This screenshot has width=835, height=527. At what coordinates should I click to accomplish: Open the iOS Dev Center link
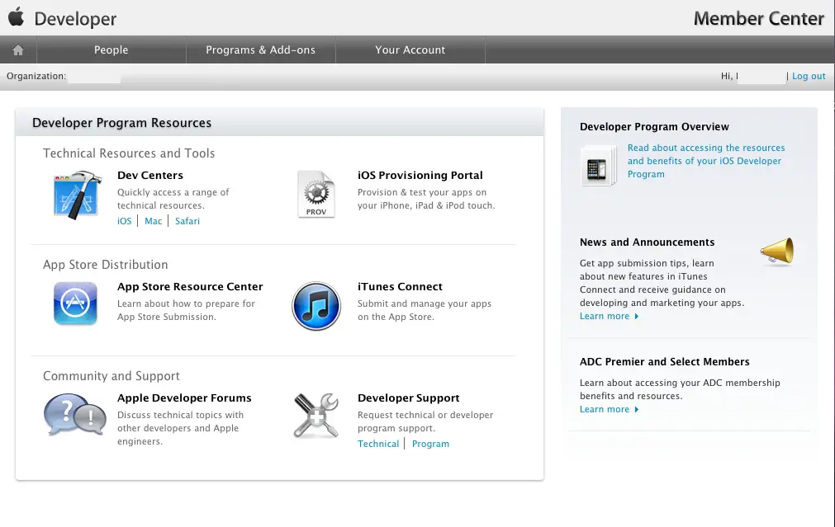[124, 221]
